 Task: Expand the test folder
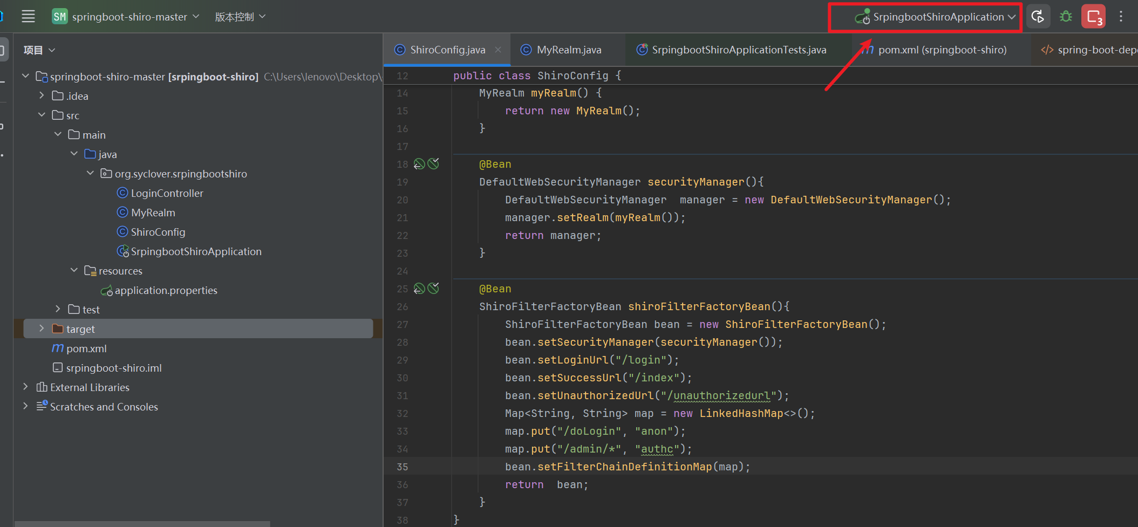(x=58, y=309)
